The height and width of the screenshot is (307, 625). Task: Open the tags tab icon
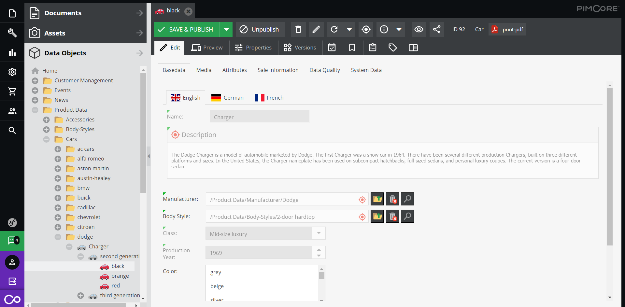pyautogui.click(x=393, y=48)
